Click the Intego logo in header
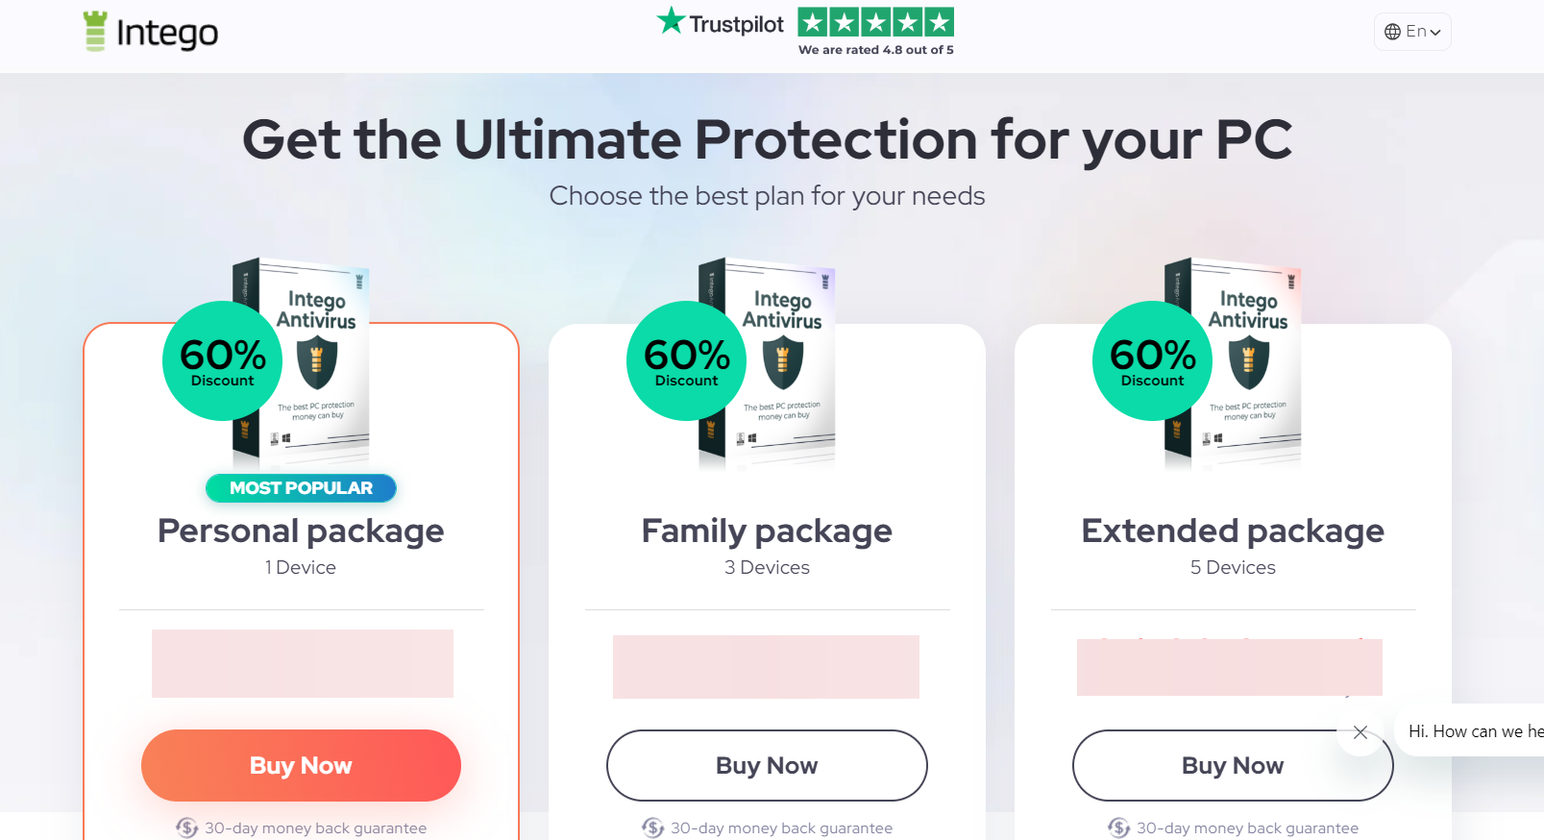Image resolution: width=1544 pixels, height=840 pixels. (151, 33)
